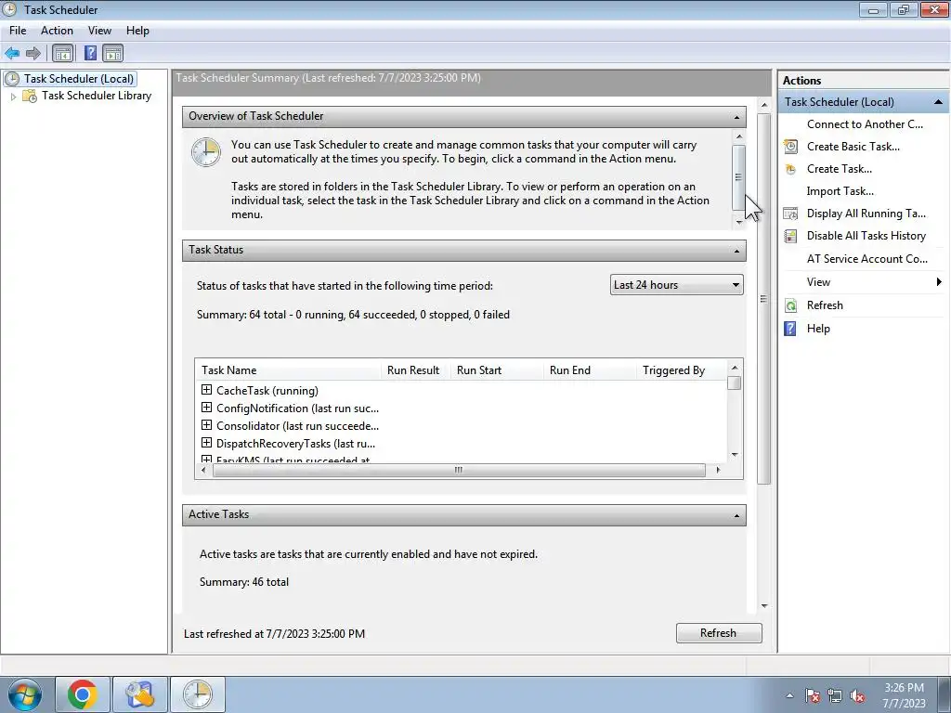The height and width of the screenshot is (713, 951).
Task: Click AT Service Account Configuration action
Action: pos(866,259)
